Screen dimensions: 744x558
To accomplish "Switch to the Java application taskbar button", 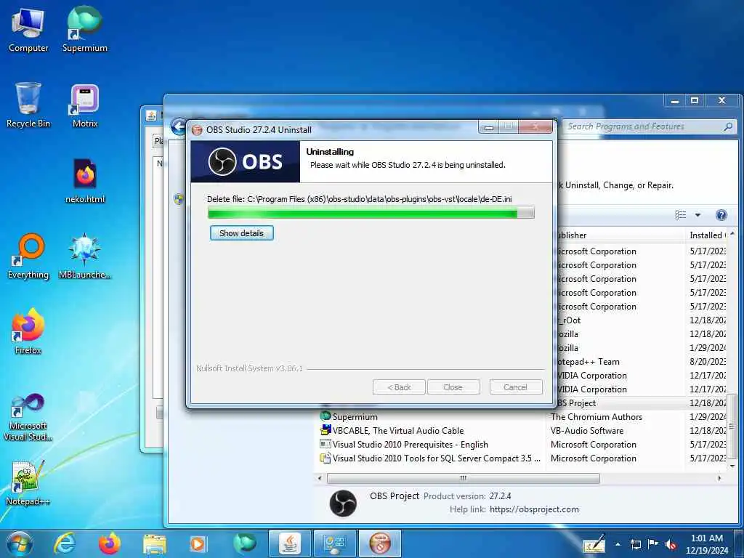I will click(x=289, y=543).
